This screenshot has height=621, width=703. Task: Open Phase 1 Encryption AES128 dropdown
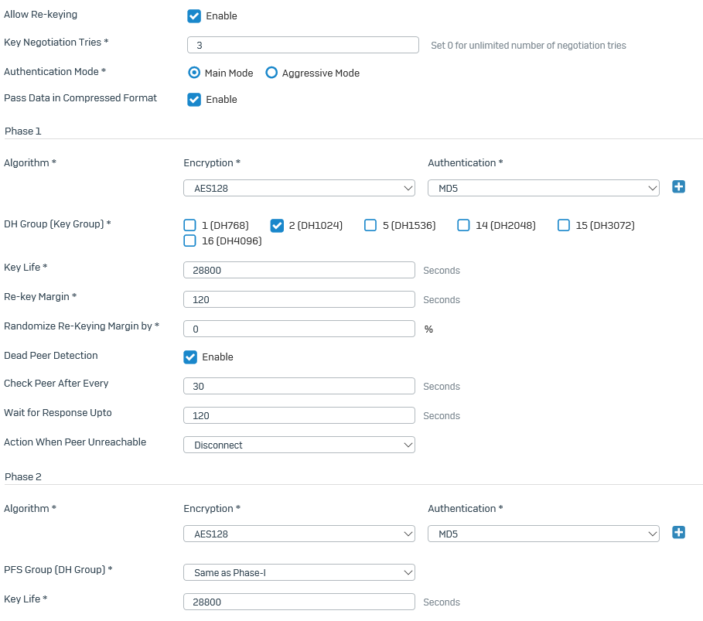299,189
